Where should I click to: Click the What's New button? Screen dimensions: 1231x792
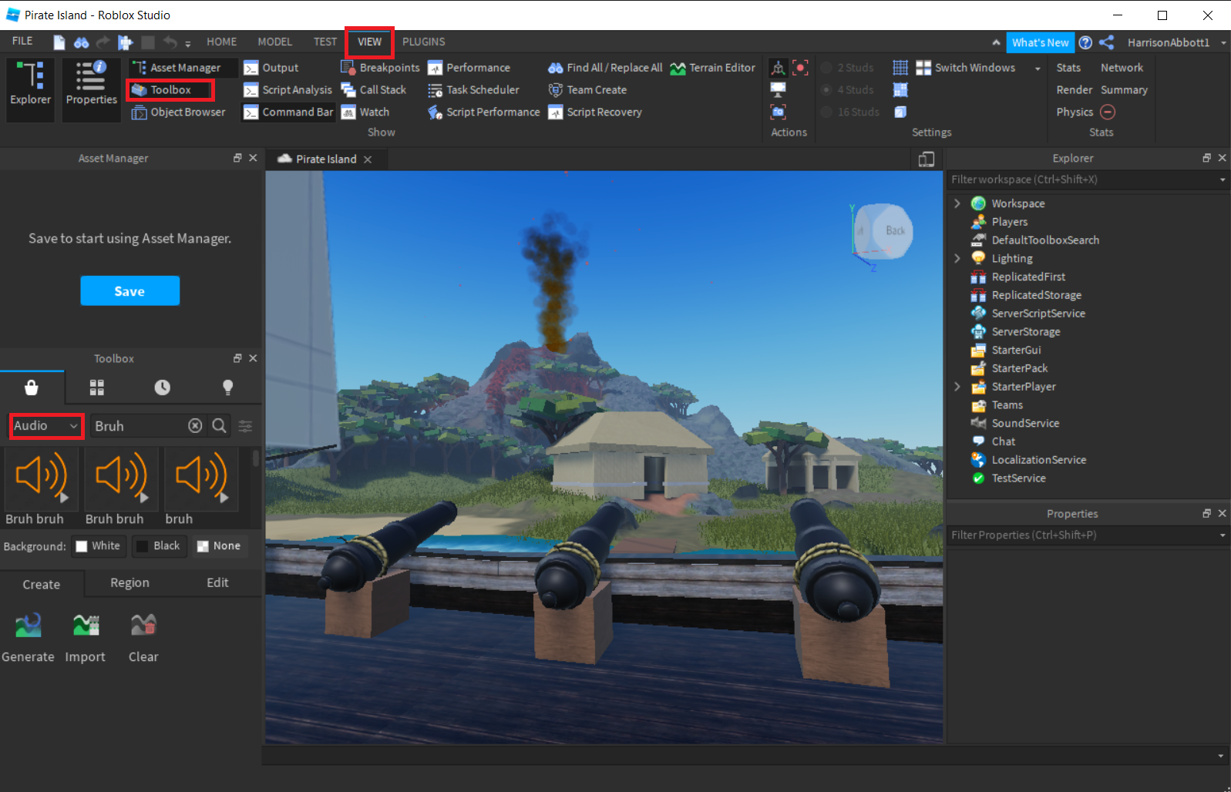coord(1040,42)
